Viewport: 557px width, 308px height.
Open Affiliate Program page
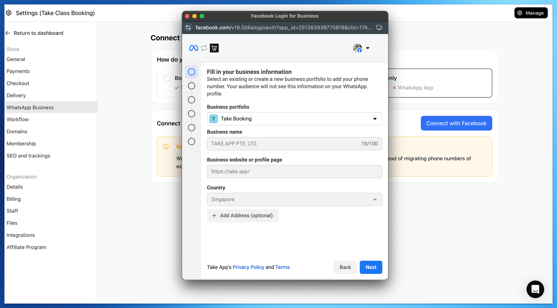[51, 247]
